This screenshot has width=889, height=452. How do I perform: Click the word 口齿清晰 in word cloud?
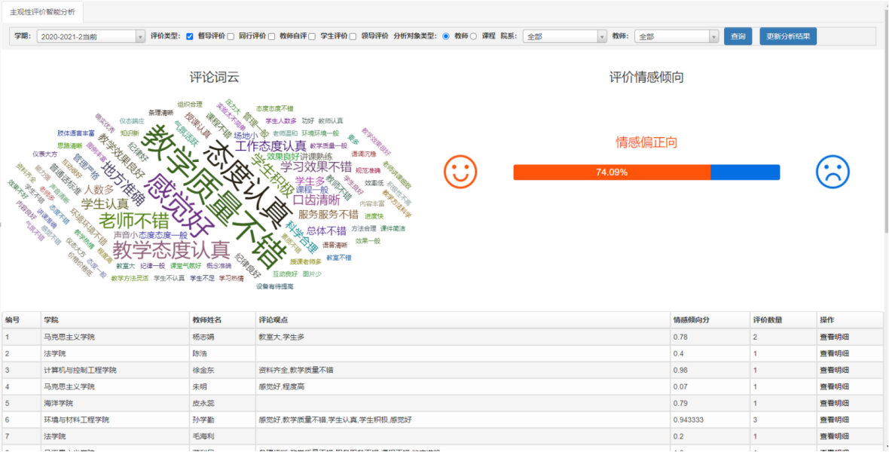click(x=316, y=200)
